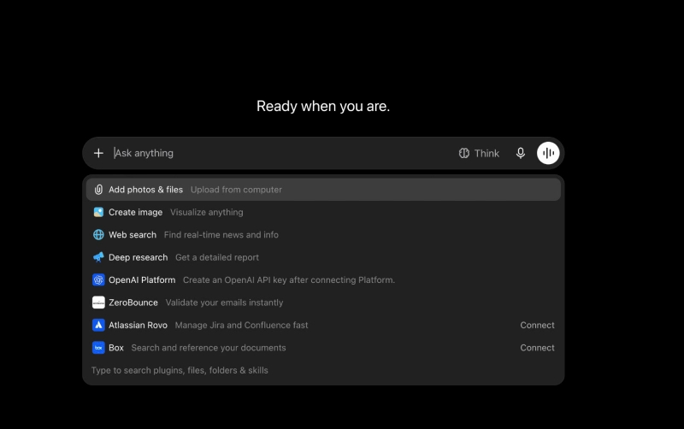The image size is (684, 429).
Task: Click the Deep research telescope icon
Action: 98,257
